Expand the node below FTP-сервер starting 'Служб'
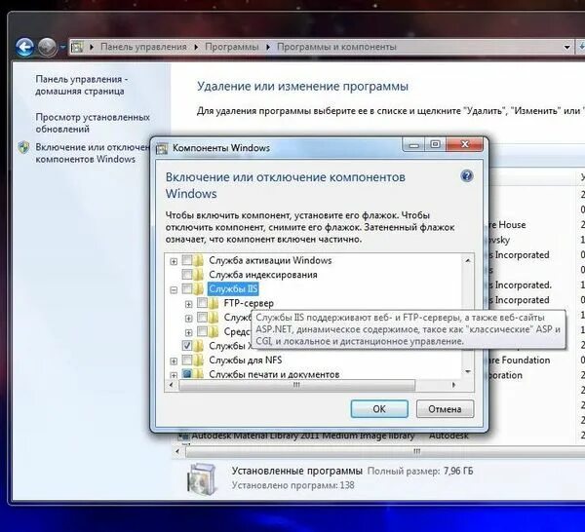The width and height of the screenshot is (585, 532). [189, 319]
